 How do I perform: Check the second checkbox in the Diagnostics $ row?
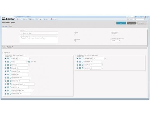pyautogui.click(x=8, y=78)
